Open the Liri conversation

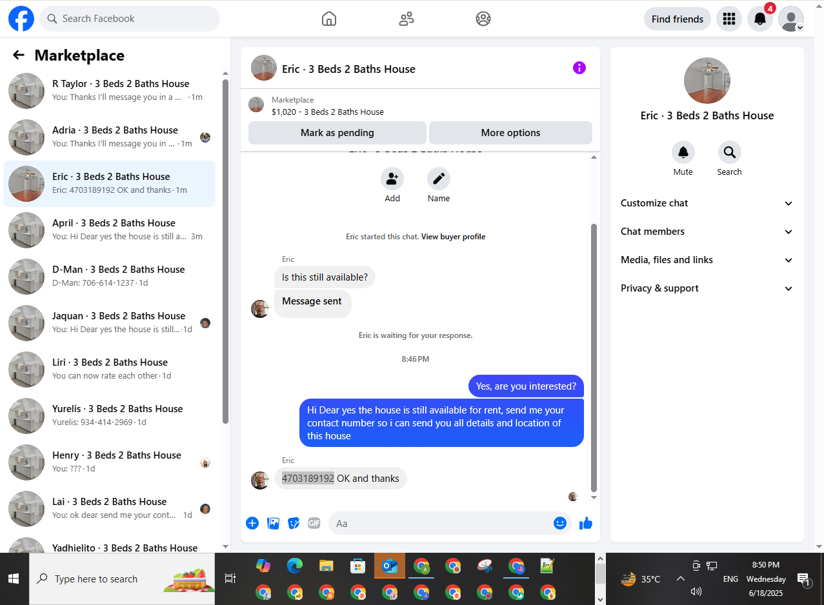tap(110, 370)
